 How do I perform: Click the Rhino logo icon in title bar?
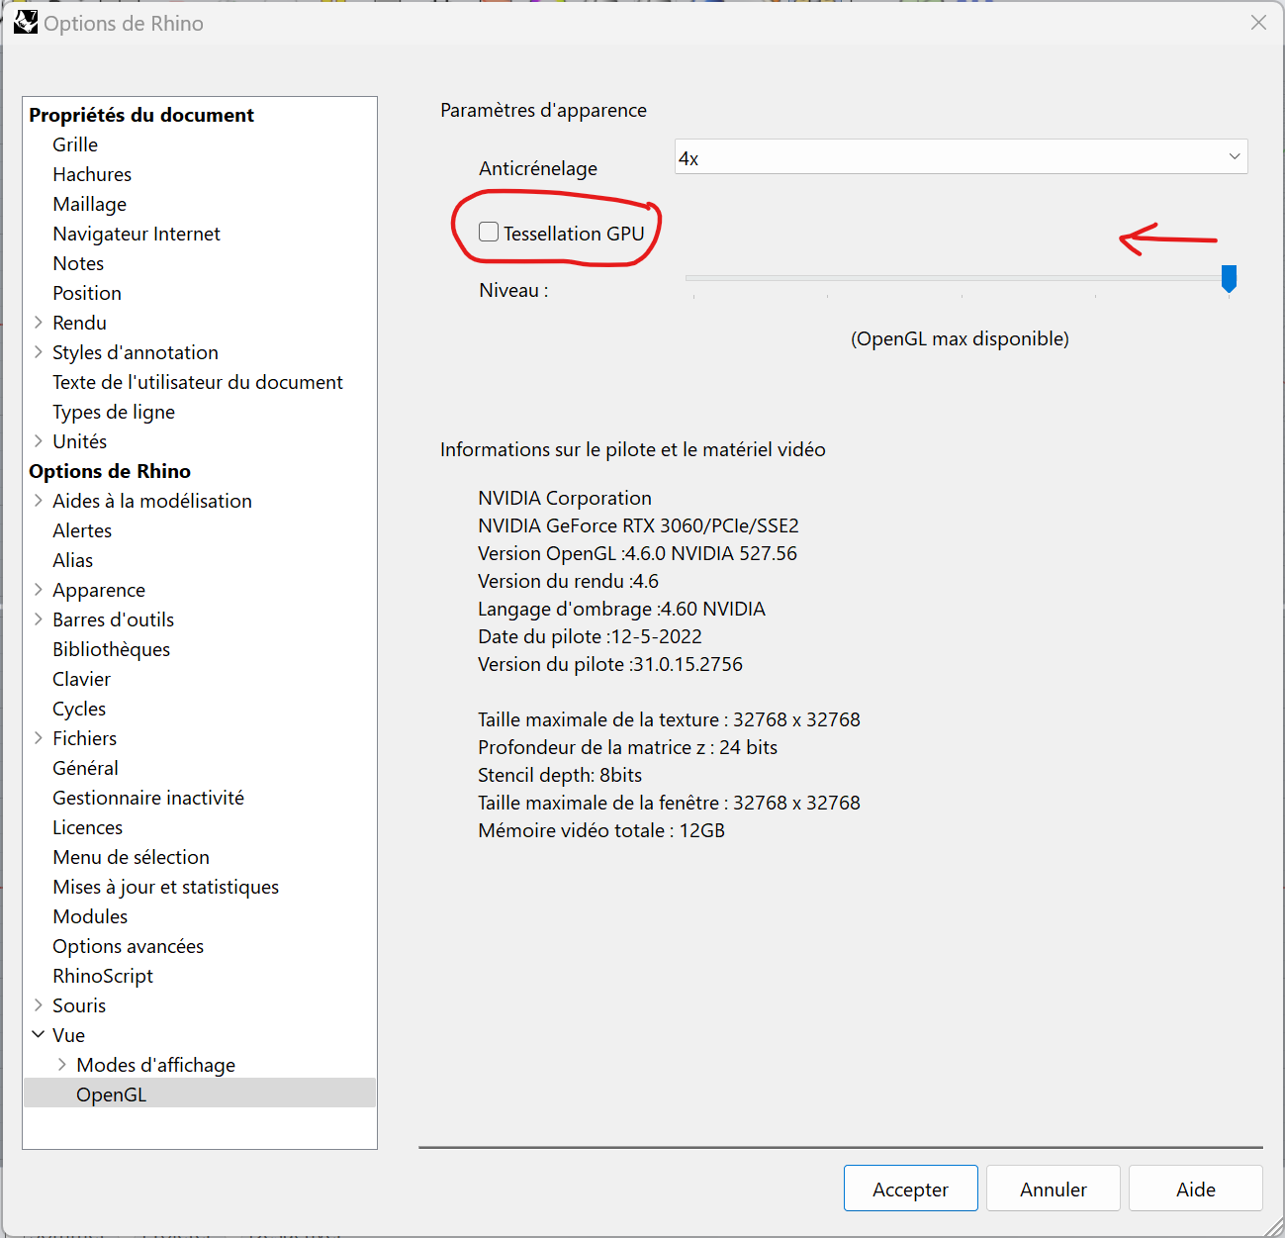click(25, 22)
